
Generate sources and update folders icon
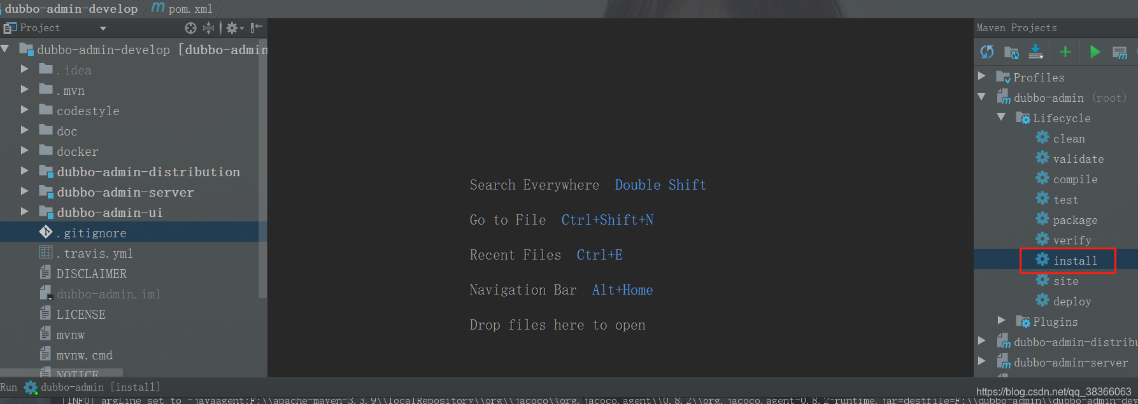(1011, 52)
